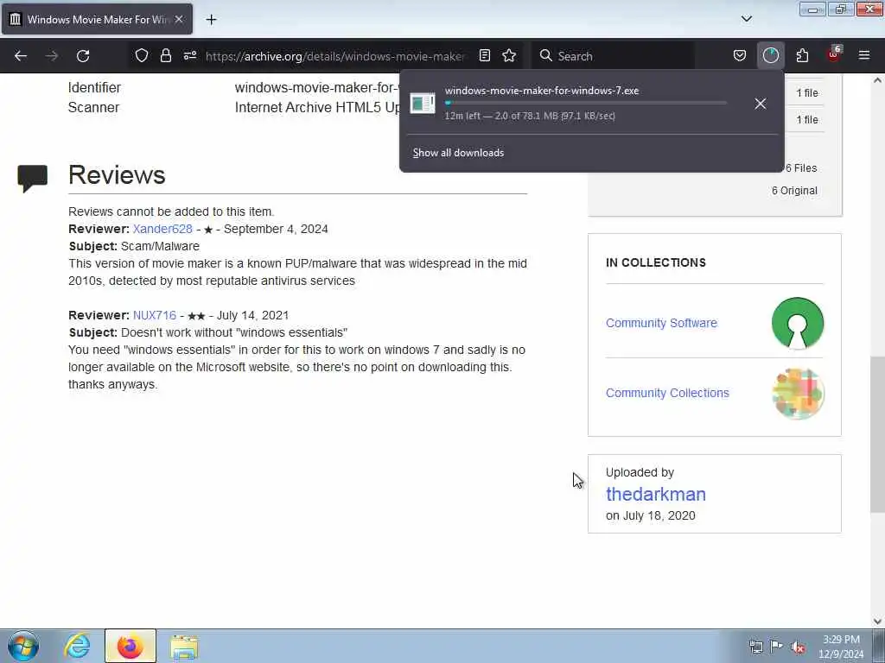Click the Community Collections colorful thumbnail
The width and height of the screenshot is (885, 663).
click(x=798, y=394)
